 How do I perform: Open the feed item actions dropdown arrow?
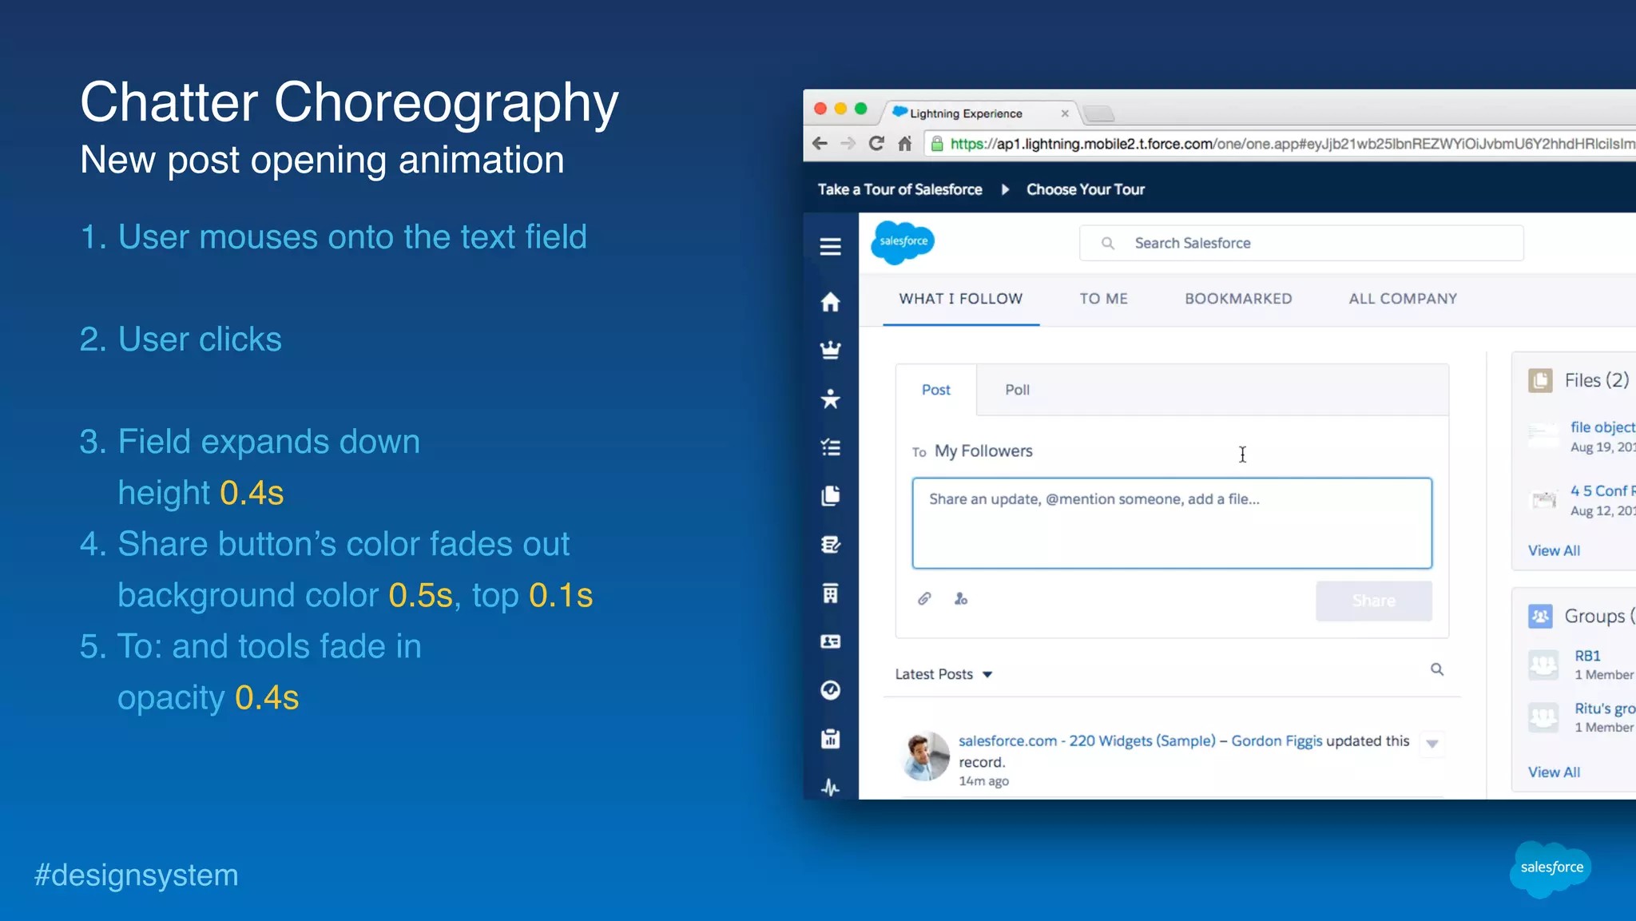(1432, 744)
